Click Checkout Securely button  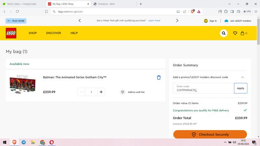click(x=210, y=134)
